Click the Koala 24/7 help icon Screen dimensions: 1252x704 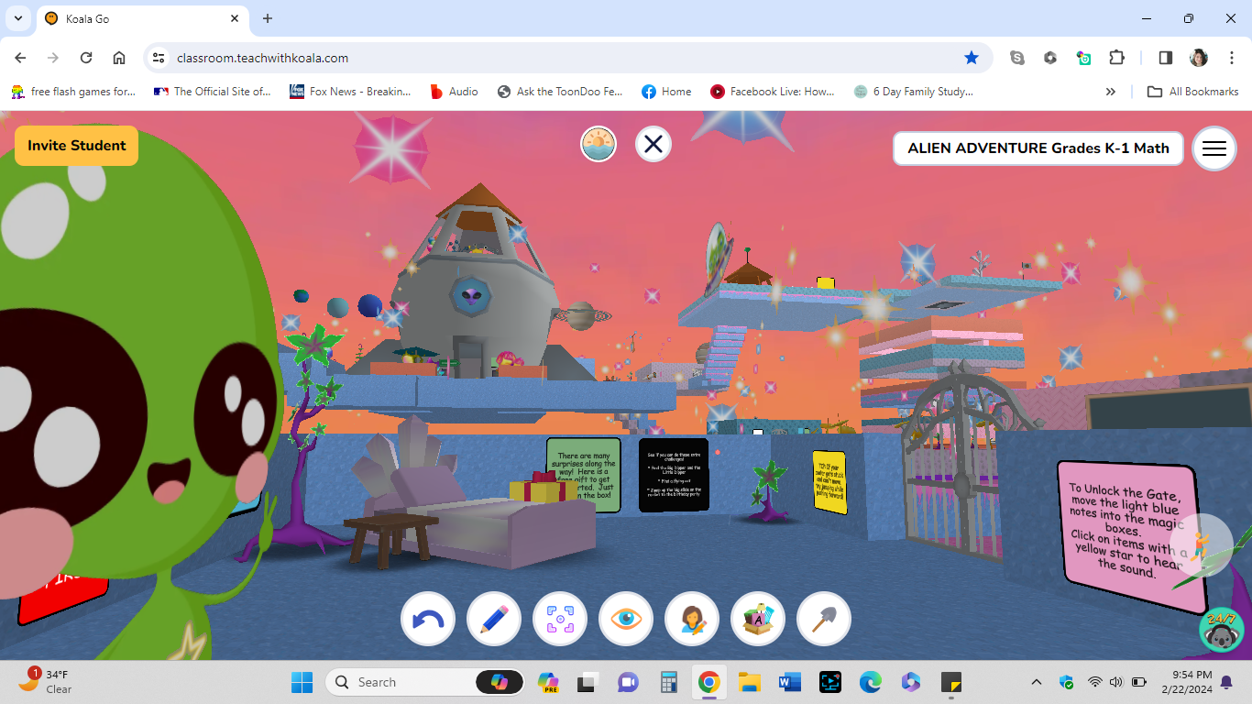click(1220, 630)
